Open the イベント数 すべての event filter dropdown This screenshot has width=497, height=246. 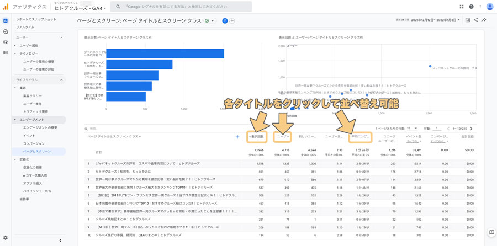pos(414,141)
